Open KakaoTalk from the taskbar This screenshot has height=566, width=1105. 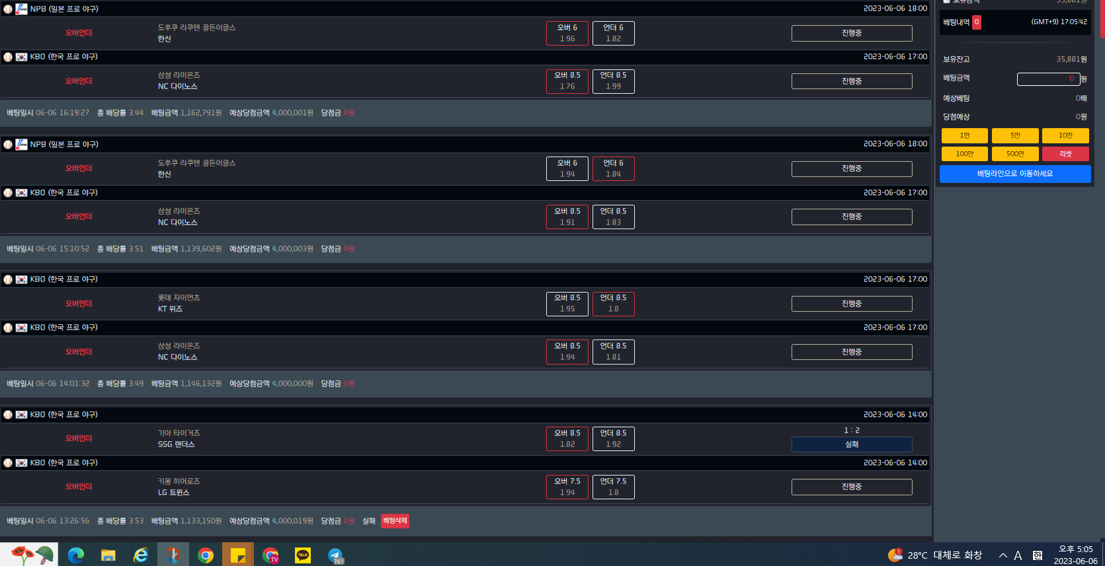point(302,555)
